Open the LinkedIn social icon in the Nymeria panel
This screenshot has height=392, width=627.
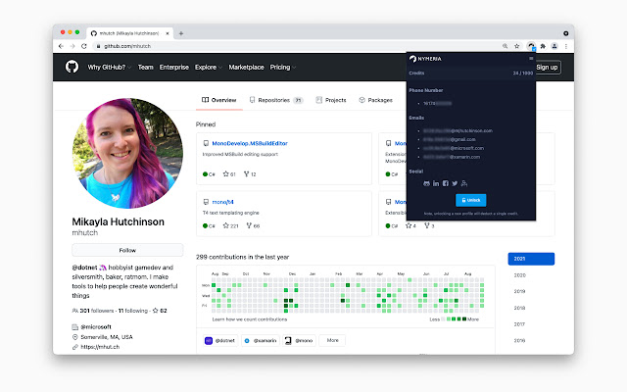436,183
